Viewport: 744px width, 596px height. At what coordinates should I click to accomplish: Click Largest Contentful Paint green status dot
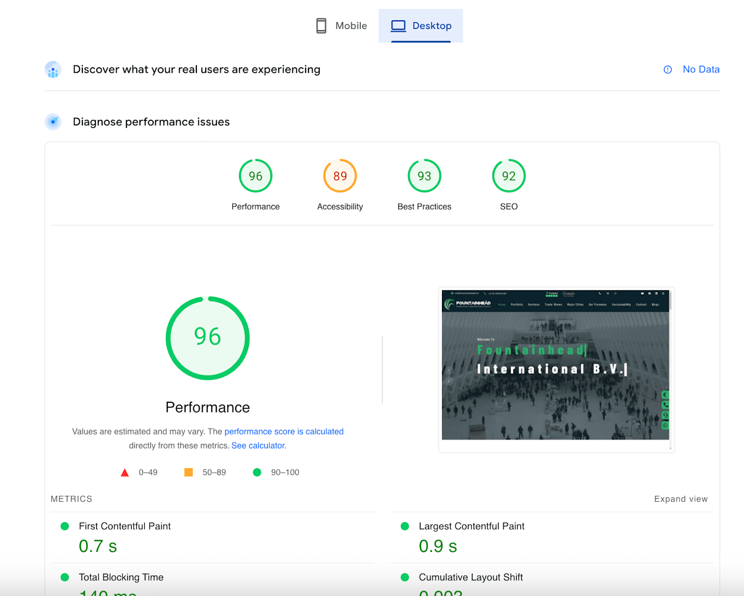(405, 526)
